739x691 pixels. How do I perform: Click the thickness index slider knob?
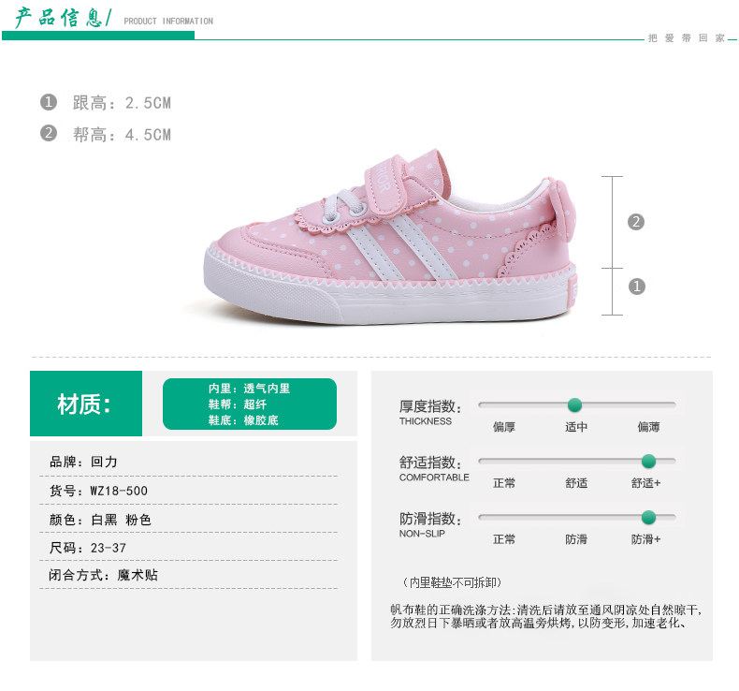coord(574,404)
